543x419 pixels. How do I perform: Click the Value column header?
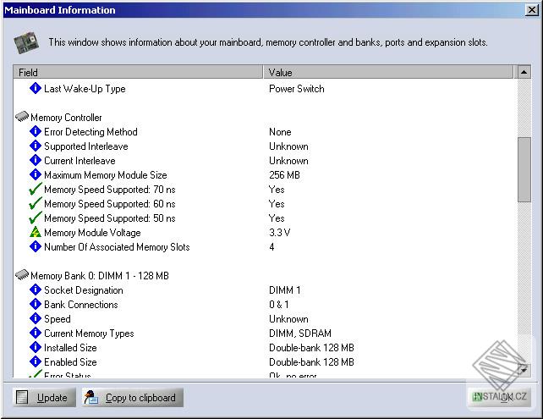click(388, 72)
